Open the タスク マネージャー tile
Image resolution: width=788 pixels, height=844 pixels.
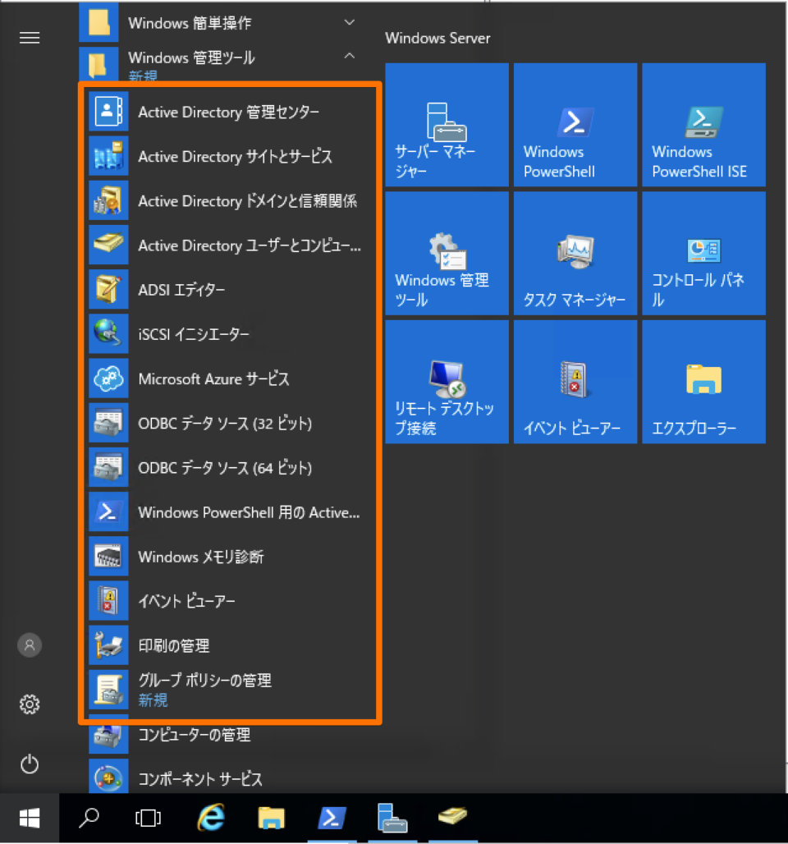point(575,253)
